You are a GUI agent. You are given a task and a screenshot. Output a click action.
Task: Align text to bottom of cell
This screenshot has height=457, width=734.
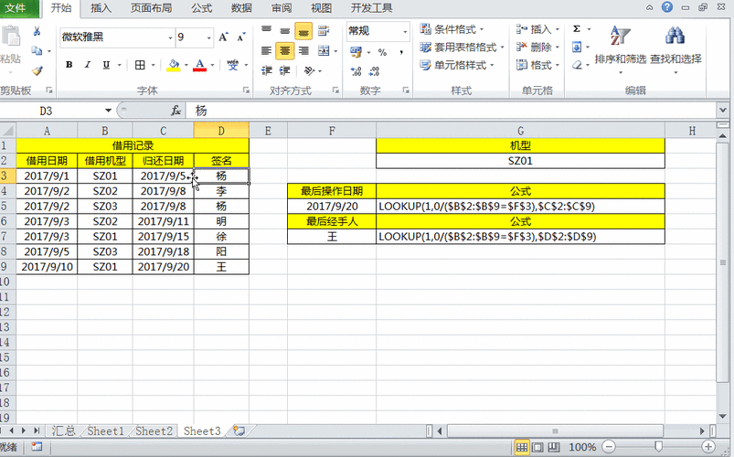(x=303, y=31)
